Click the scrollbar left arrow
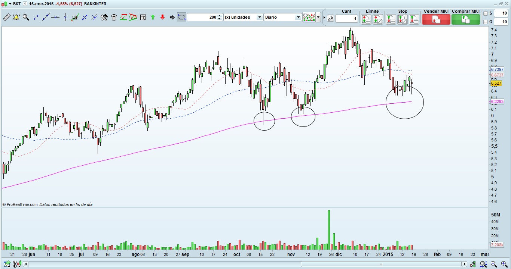This screenshot has width=511, height=269. coord(26,264)
